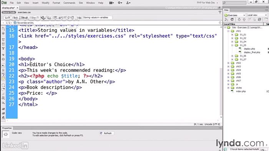Click the Open Documents icon in coding toolbar
Screen dimensions: 269x151
coord(3,29)
